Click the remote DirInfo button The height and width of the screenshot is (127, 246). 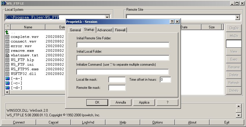234,91
